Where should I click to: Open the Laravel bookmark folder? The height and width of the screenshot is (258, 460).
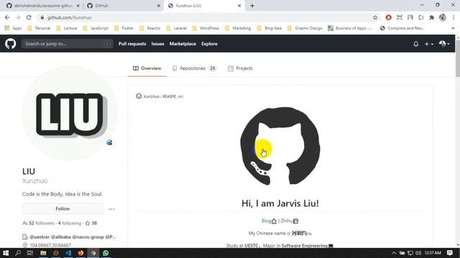coord(176,29)
